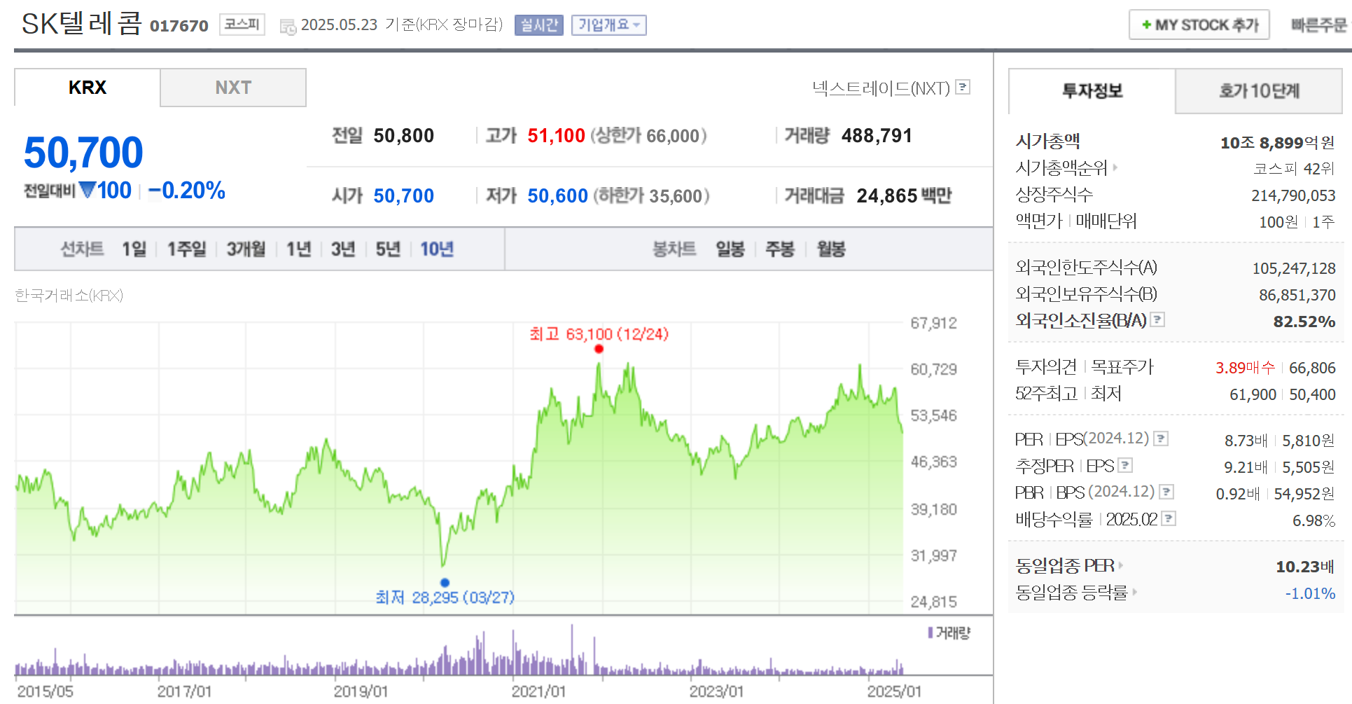The height and width of the screenshot is (704, 1352).
Task: Click the 거래대금 value 24,865 백만
Action: (904, 196)
